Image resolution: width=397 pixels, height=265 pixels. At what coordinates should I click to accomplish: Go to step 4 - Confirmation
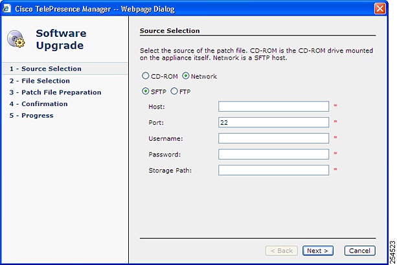[x=38, y=104]
